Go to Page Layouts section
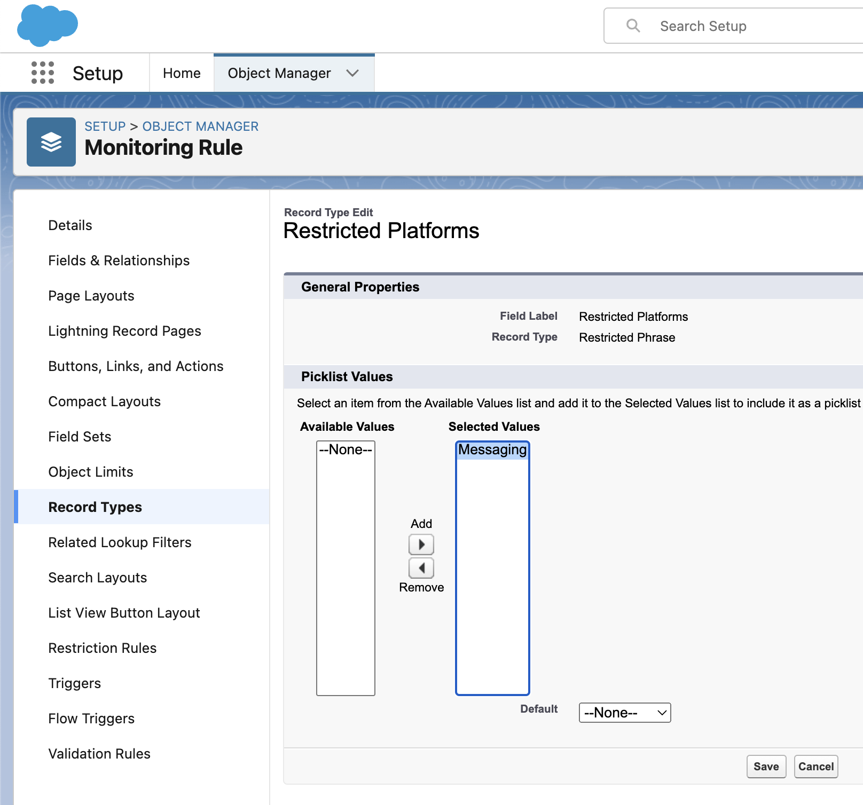This screenshot has height=805, width=863. click(91, 296)
